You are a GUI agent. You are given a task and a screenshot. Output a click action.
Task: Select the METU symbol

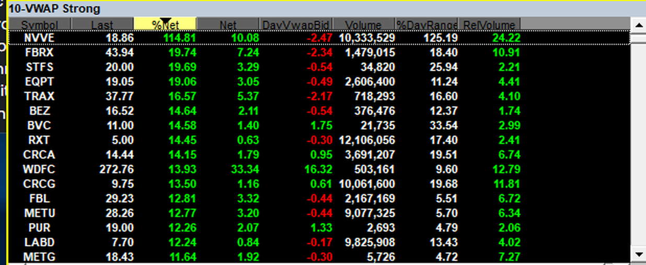click(x=40, y=213)
